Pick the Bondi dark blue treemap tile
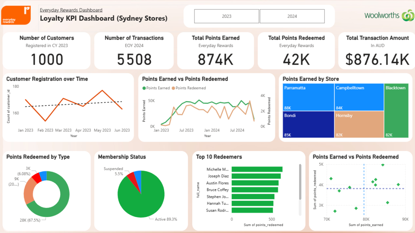 point(308,124)
